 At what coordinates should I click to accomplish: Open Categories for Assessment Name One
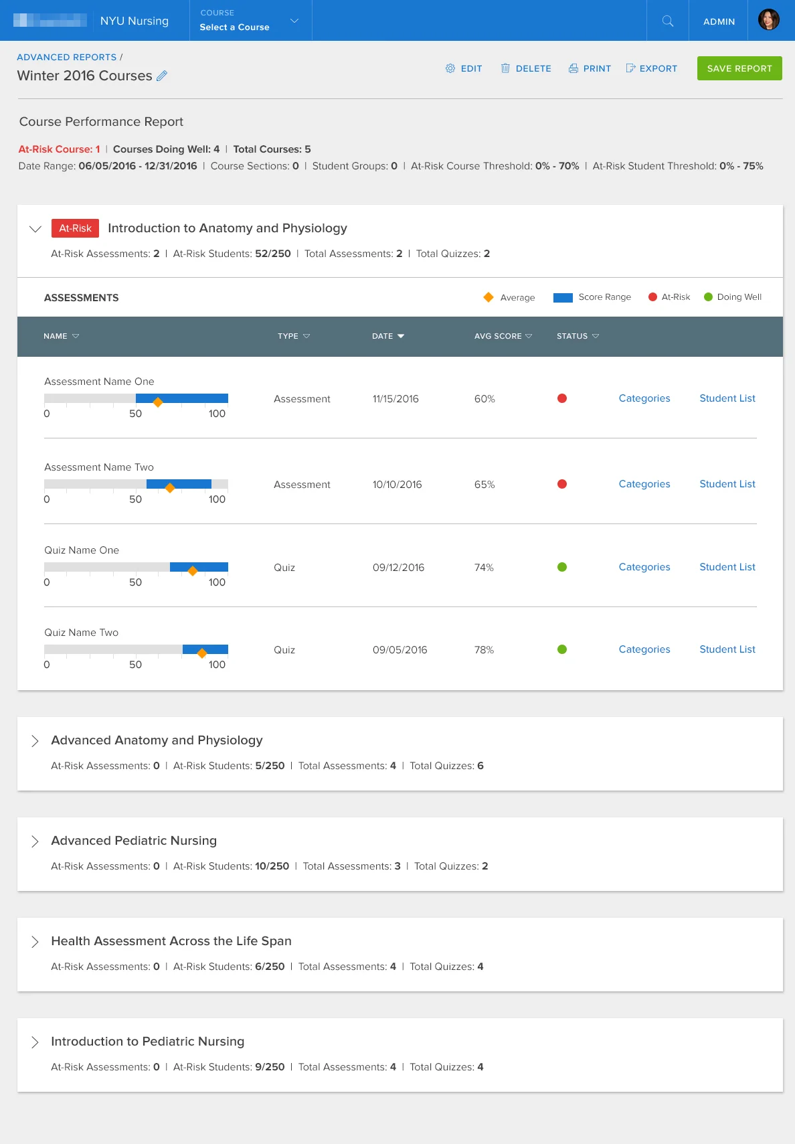coord(644,398)
